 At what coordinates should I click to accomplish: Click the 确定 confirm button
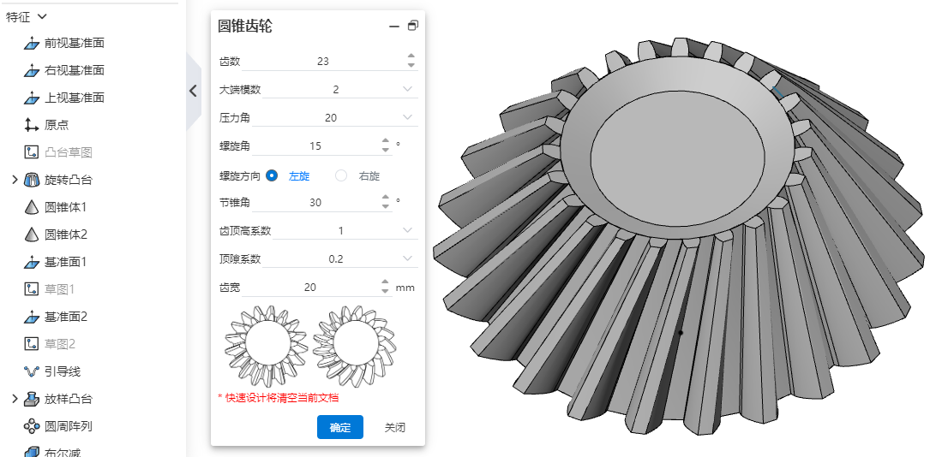(x=340, y=427)
